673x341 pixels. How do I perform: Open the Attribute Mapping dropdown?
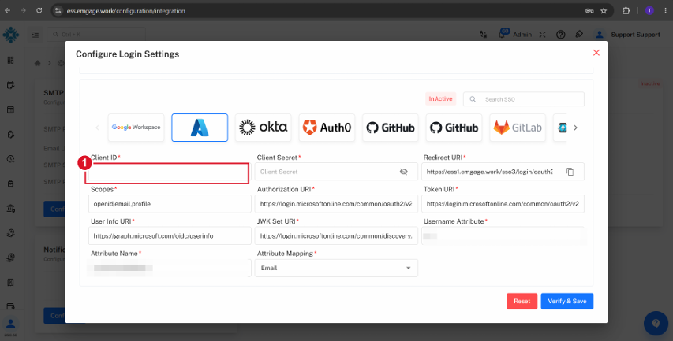pyautogui.click(x=336, y=268)
